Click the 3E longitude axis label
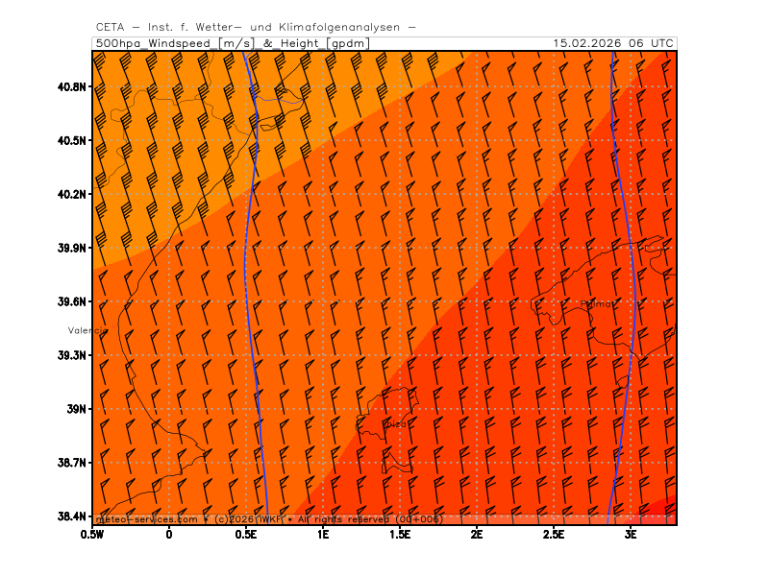769x576 pixels. pyautogui.click(x=631, y=534)
